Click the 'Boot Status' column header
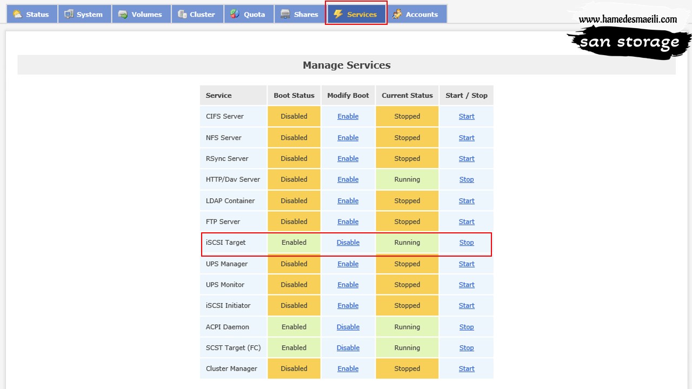Image resolution: width=692 pixels, height=389 pixels. 294,95
